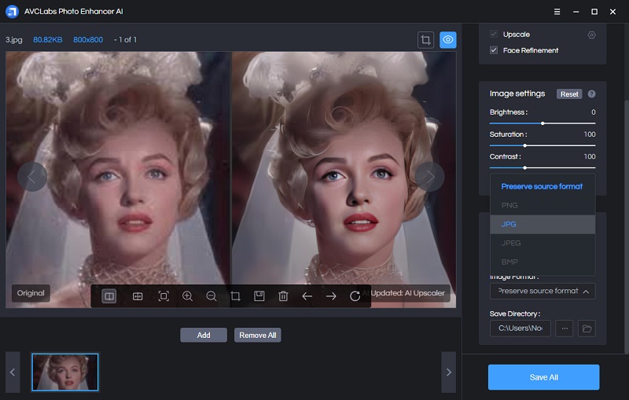Toggle the Upscale checkbox
This screenshot has width=629, height=400.
494,34
